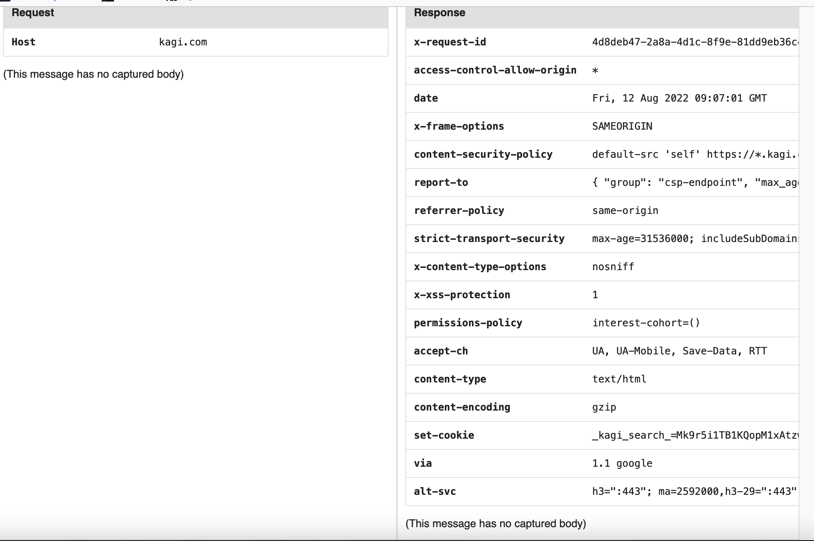Click the SAMEORIGIN x-frame-options value
This screenshot has height=541, width=814.
pos(621,126)
